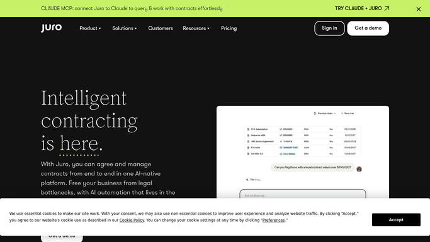
Task: Close the Claude MCP announcement banner
Action: [x=419, y=9]
